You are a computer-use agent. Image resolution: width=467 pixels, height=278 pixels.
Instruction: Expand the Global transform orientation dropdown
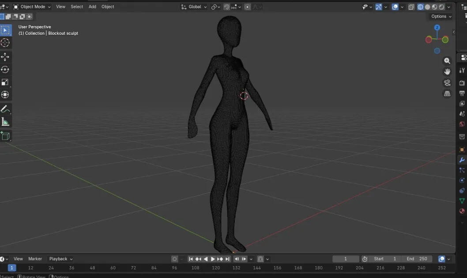[194, 7]
